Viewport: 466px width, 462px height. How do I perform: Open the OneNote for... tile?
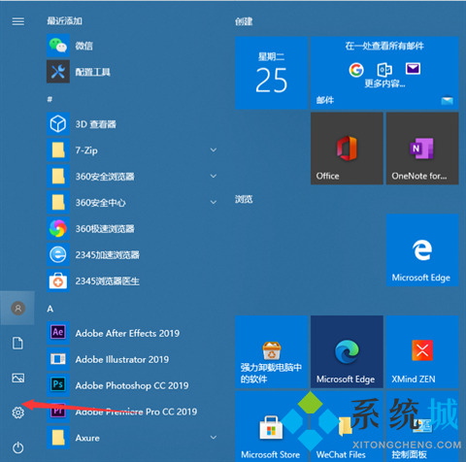click(422, 148)
